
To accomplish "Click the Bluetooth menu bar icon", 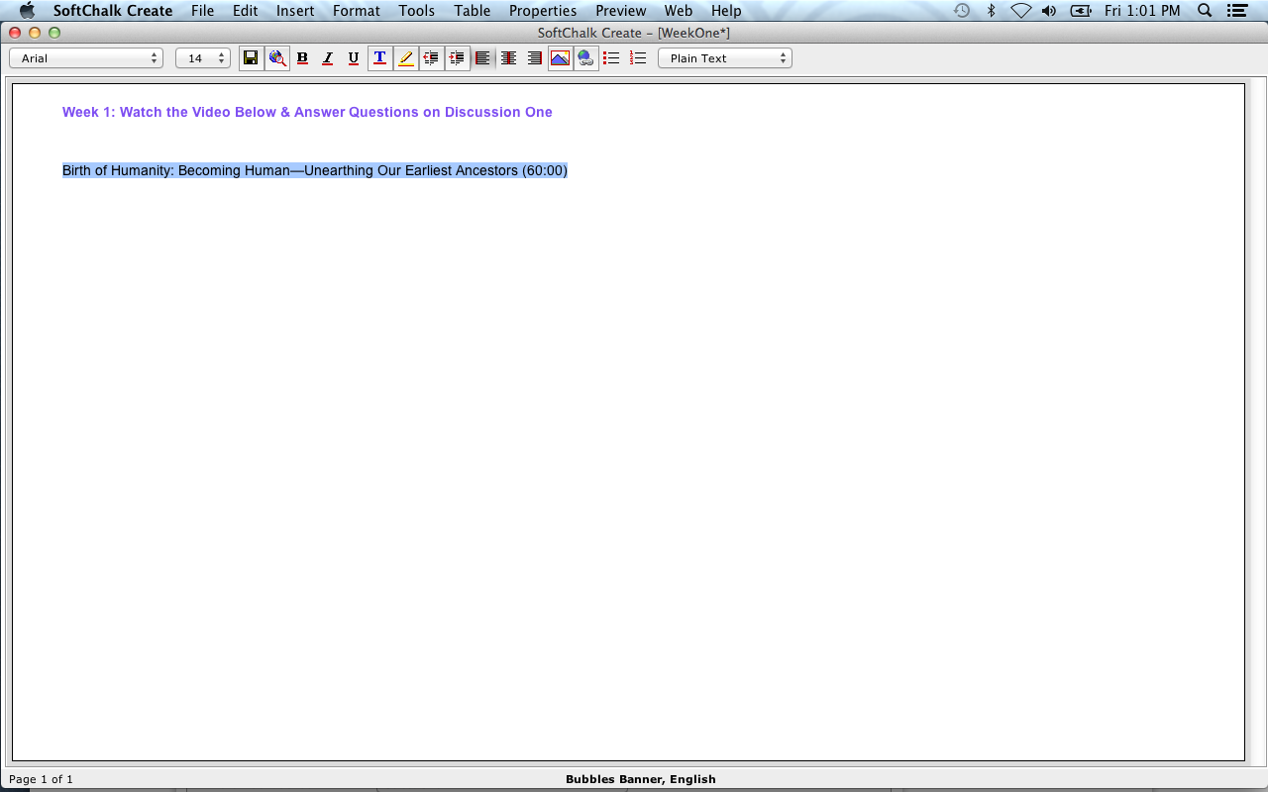I will (991, 11).
